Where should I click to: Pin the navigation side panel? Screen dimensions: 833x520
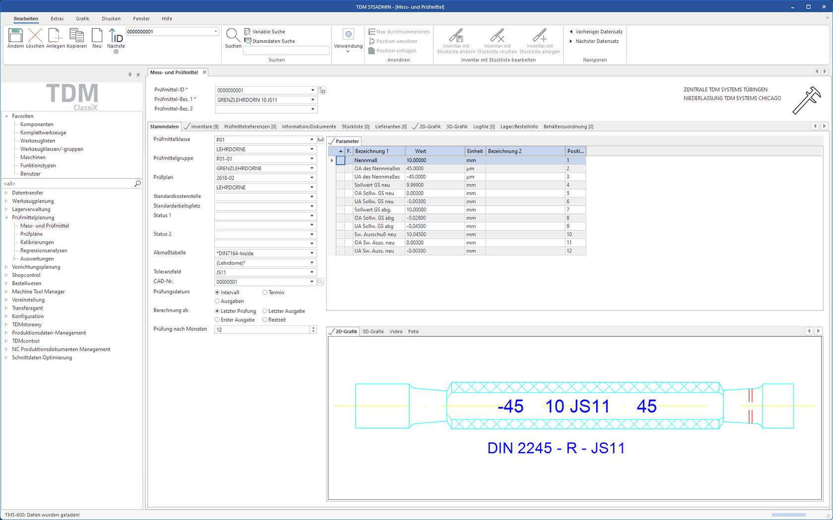tap(130, 75)
